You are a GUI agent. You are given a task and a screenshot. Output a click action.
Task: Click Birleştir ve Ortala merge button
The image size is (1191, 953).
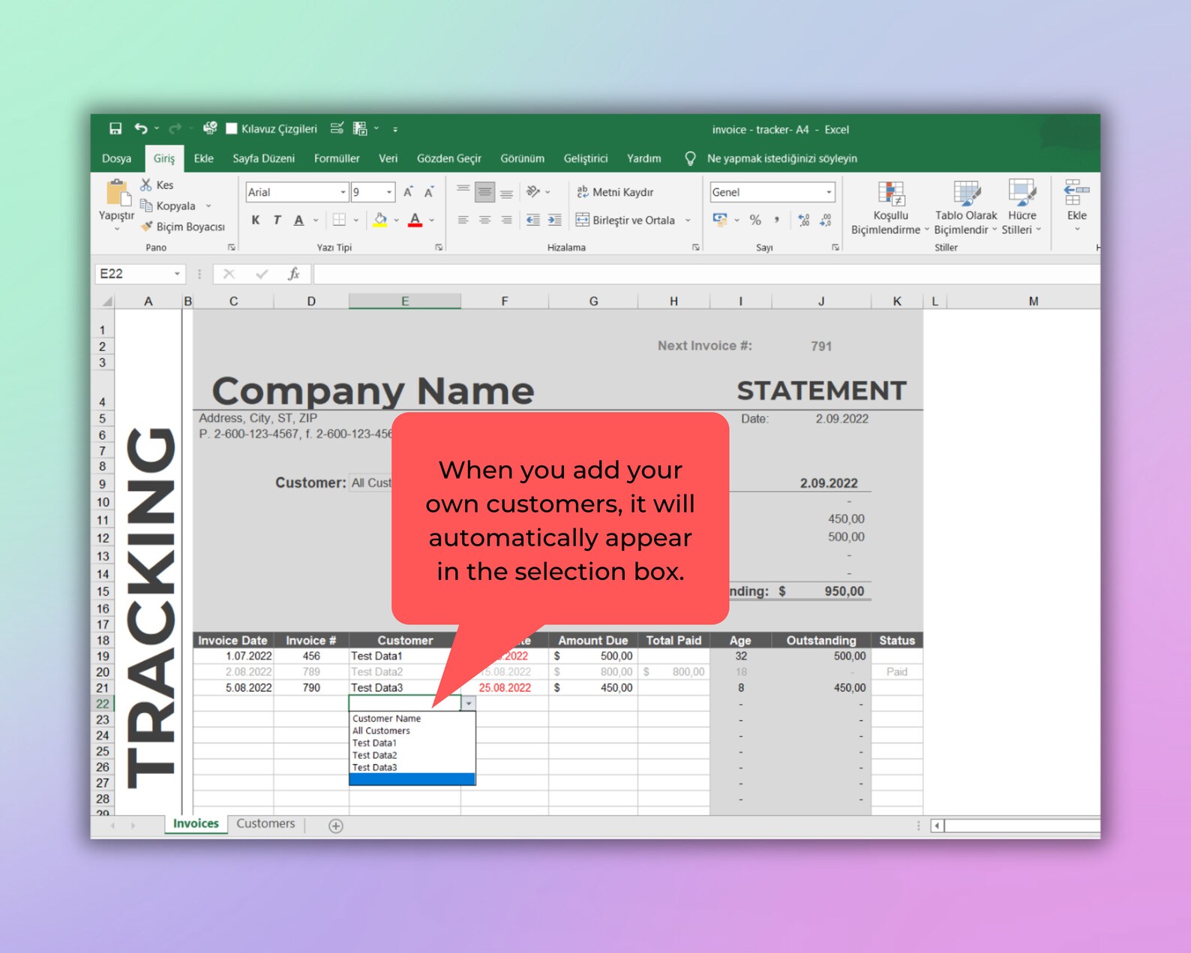point(625,220)
